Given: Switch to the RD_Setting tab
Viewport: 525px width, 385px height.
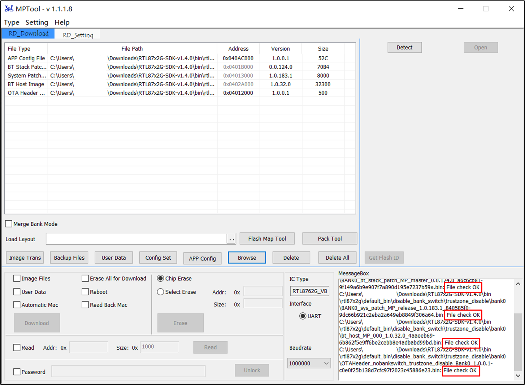Looking at the screenshot, I should coord(78,35).
